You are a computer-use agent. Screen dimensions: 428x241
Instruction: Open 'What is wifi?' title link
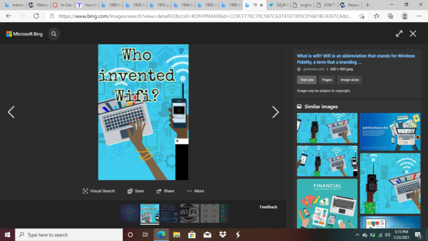(356, 59)
